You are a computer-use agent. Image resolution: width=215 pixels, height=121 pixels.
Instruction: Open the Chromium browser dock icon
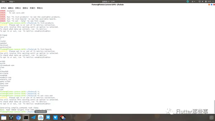(x=18, y=118)
